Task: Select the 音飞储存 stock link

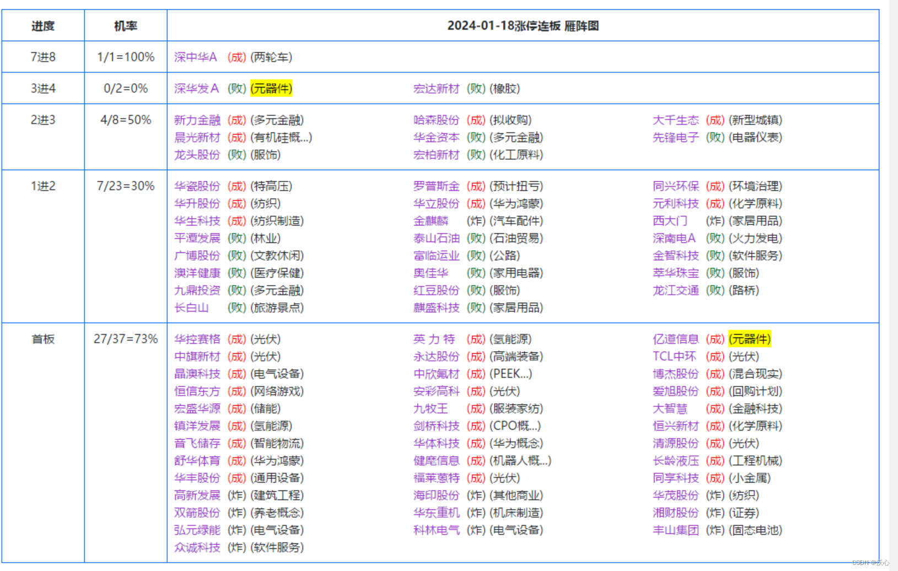Action: [x=197, y=443]
